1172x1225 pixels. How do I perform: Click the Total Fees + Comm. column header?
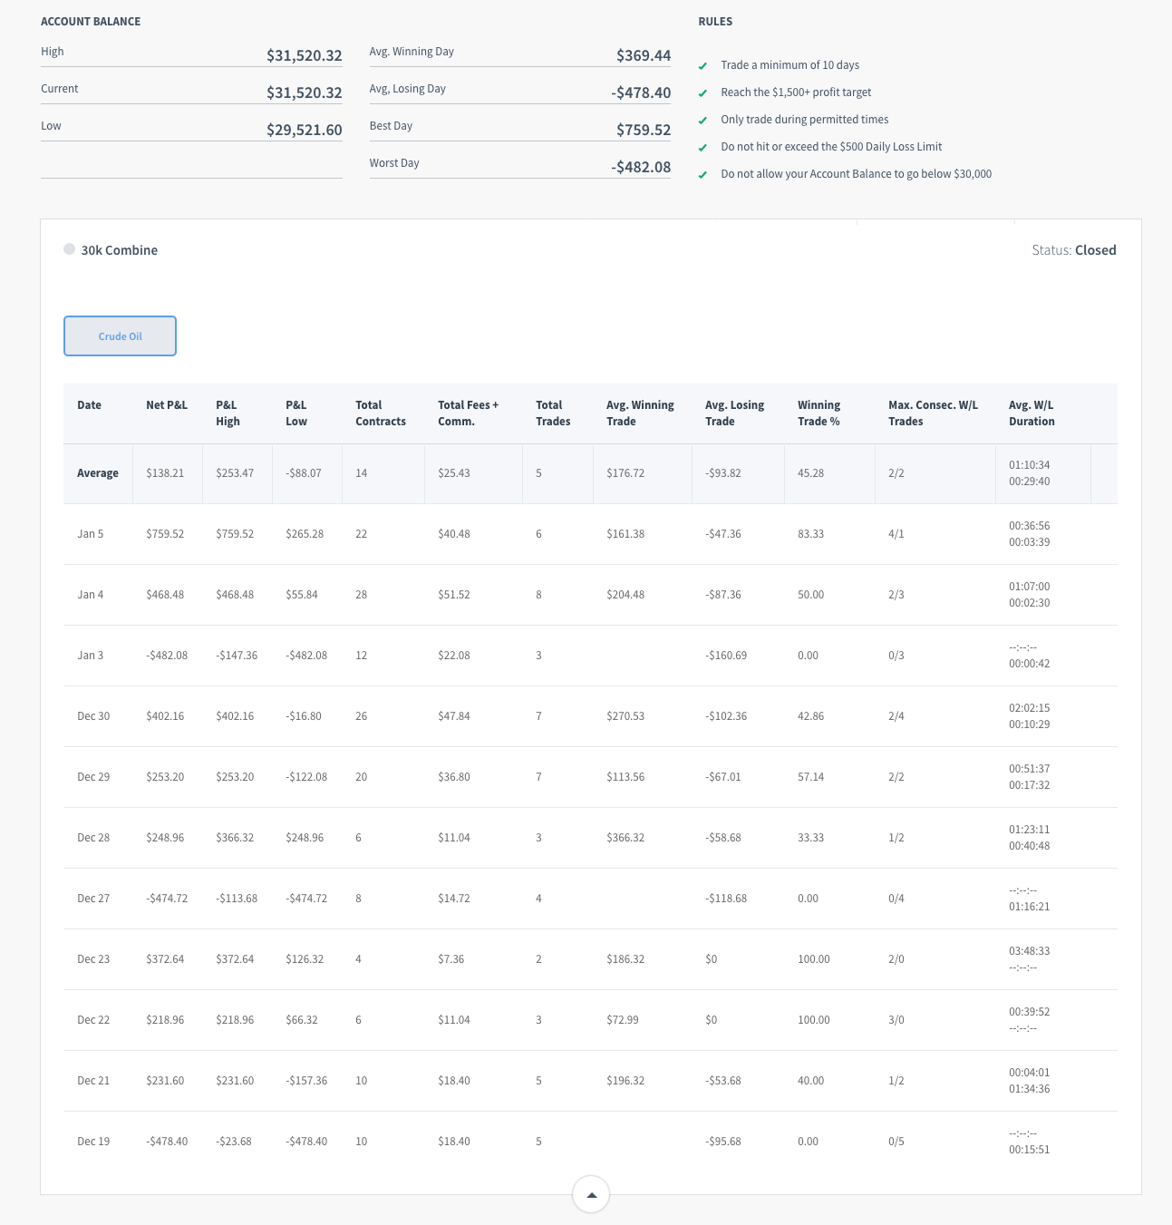(x=468, y=413)
